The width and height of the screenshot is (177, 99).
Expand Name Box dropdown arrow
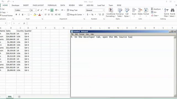(6, 23)
